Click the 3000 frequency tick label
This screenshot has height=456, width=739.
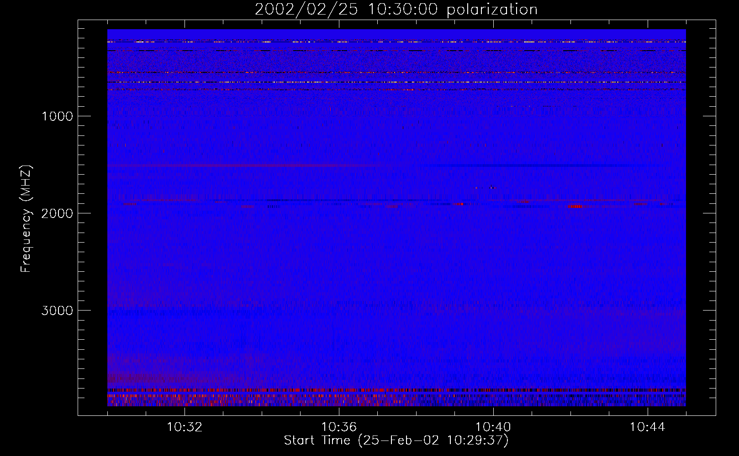point(57,311)
